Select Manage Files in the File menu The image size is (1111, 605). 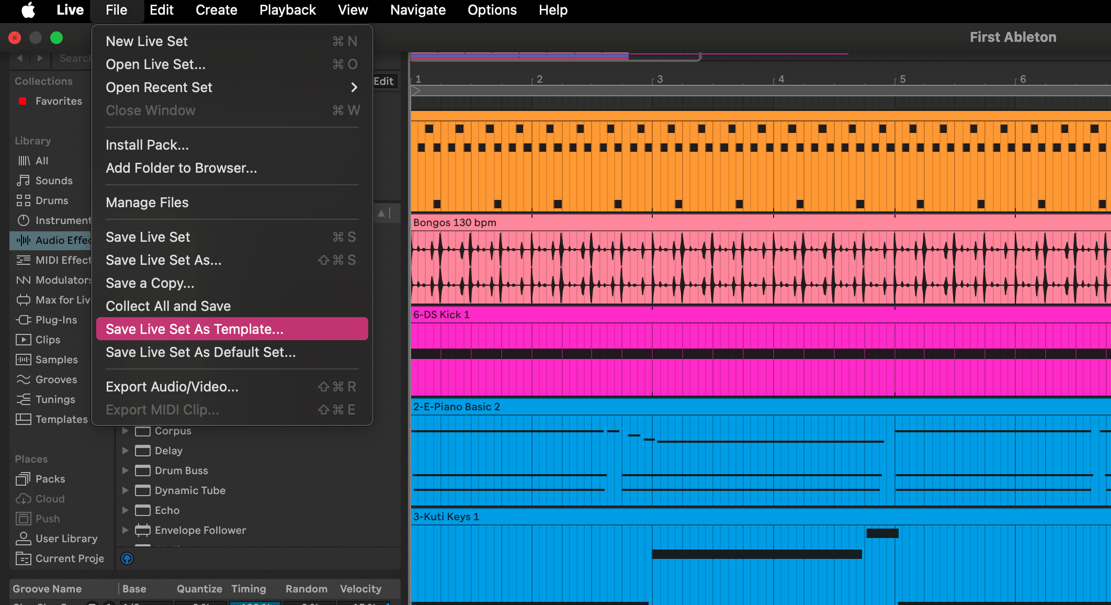[x=147, y=203]
